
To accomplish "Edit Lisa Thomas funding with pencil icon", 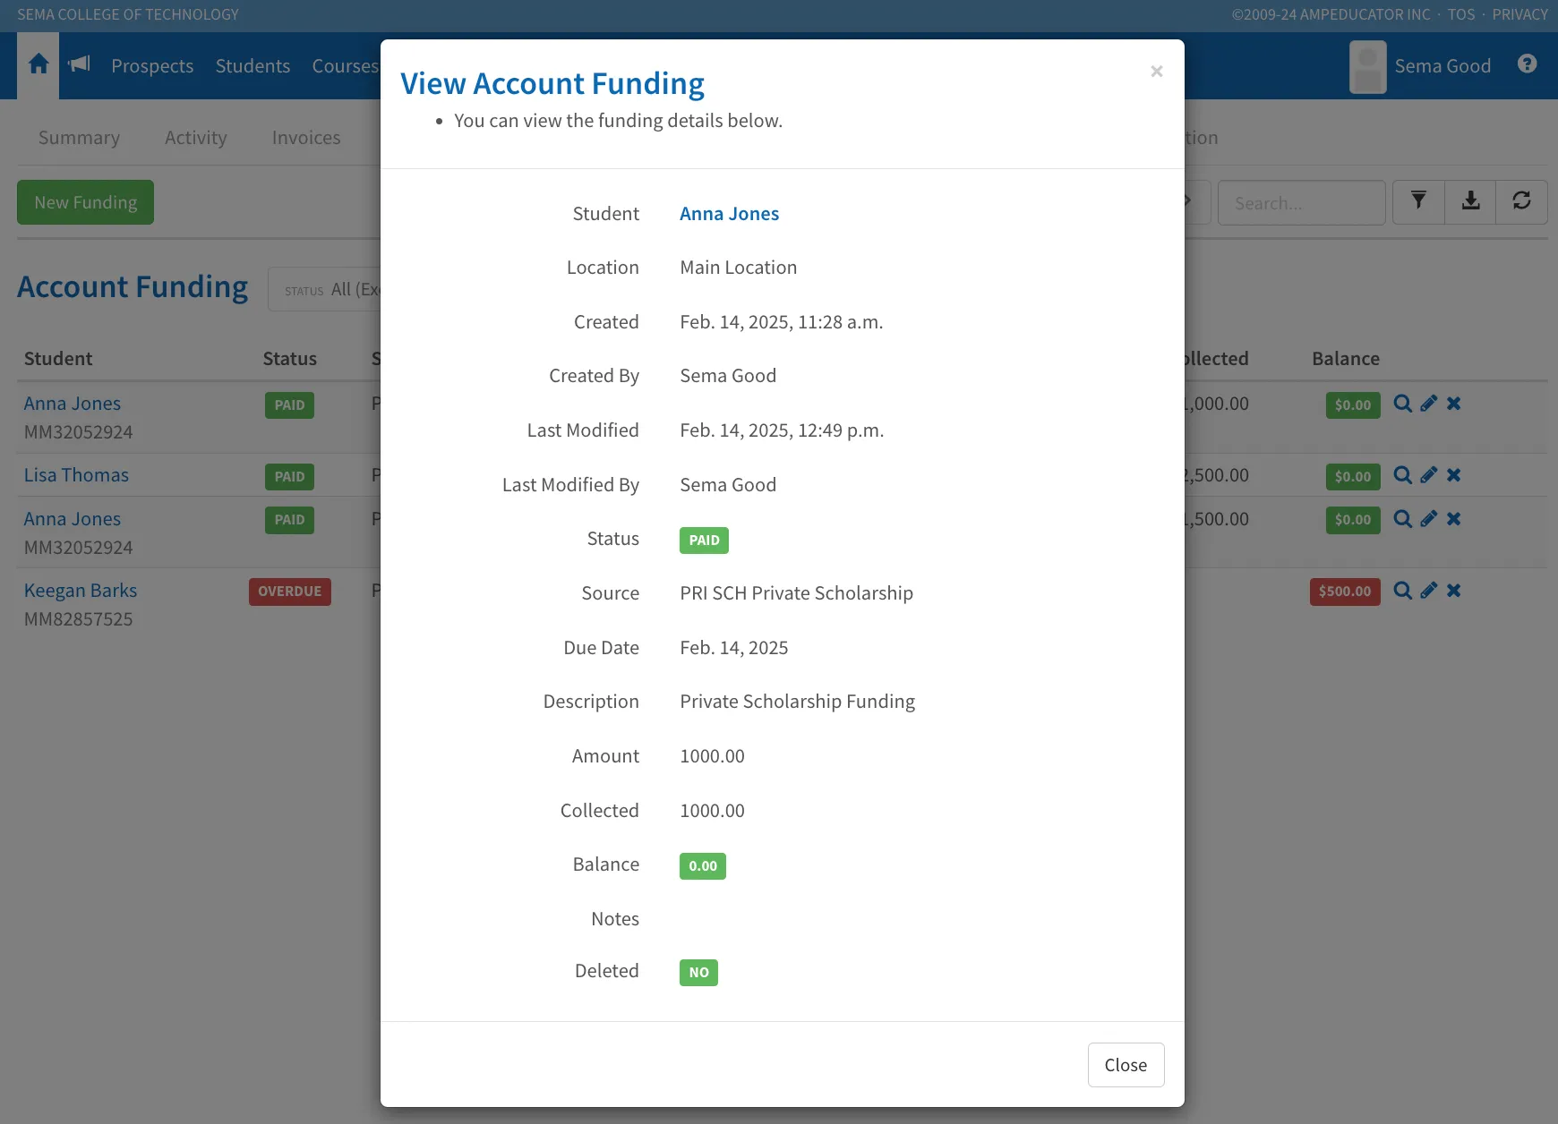I will point(1428,475).
